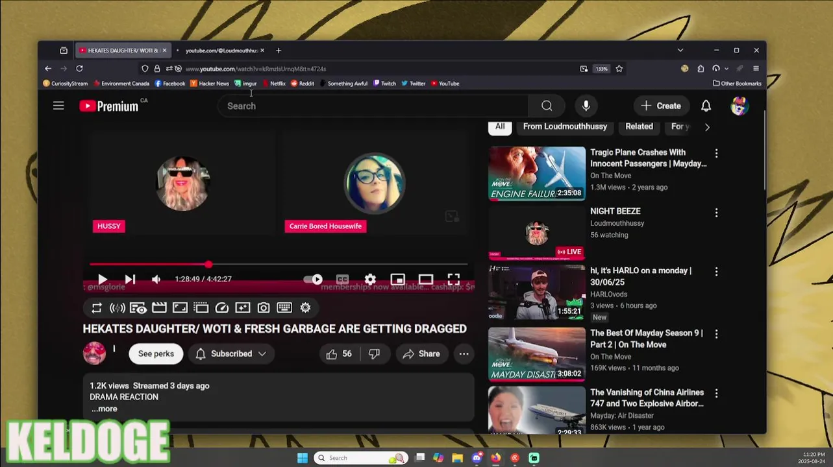Play the paused video

click(103, 279)
